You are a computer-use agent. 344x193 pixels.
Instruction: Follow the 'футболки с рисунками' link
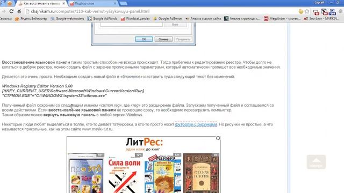(x=196, y=124)
